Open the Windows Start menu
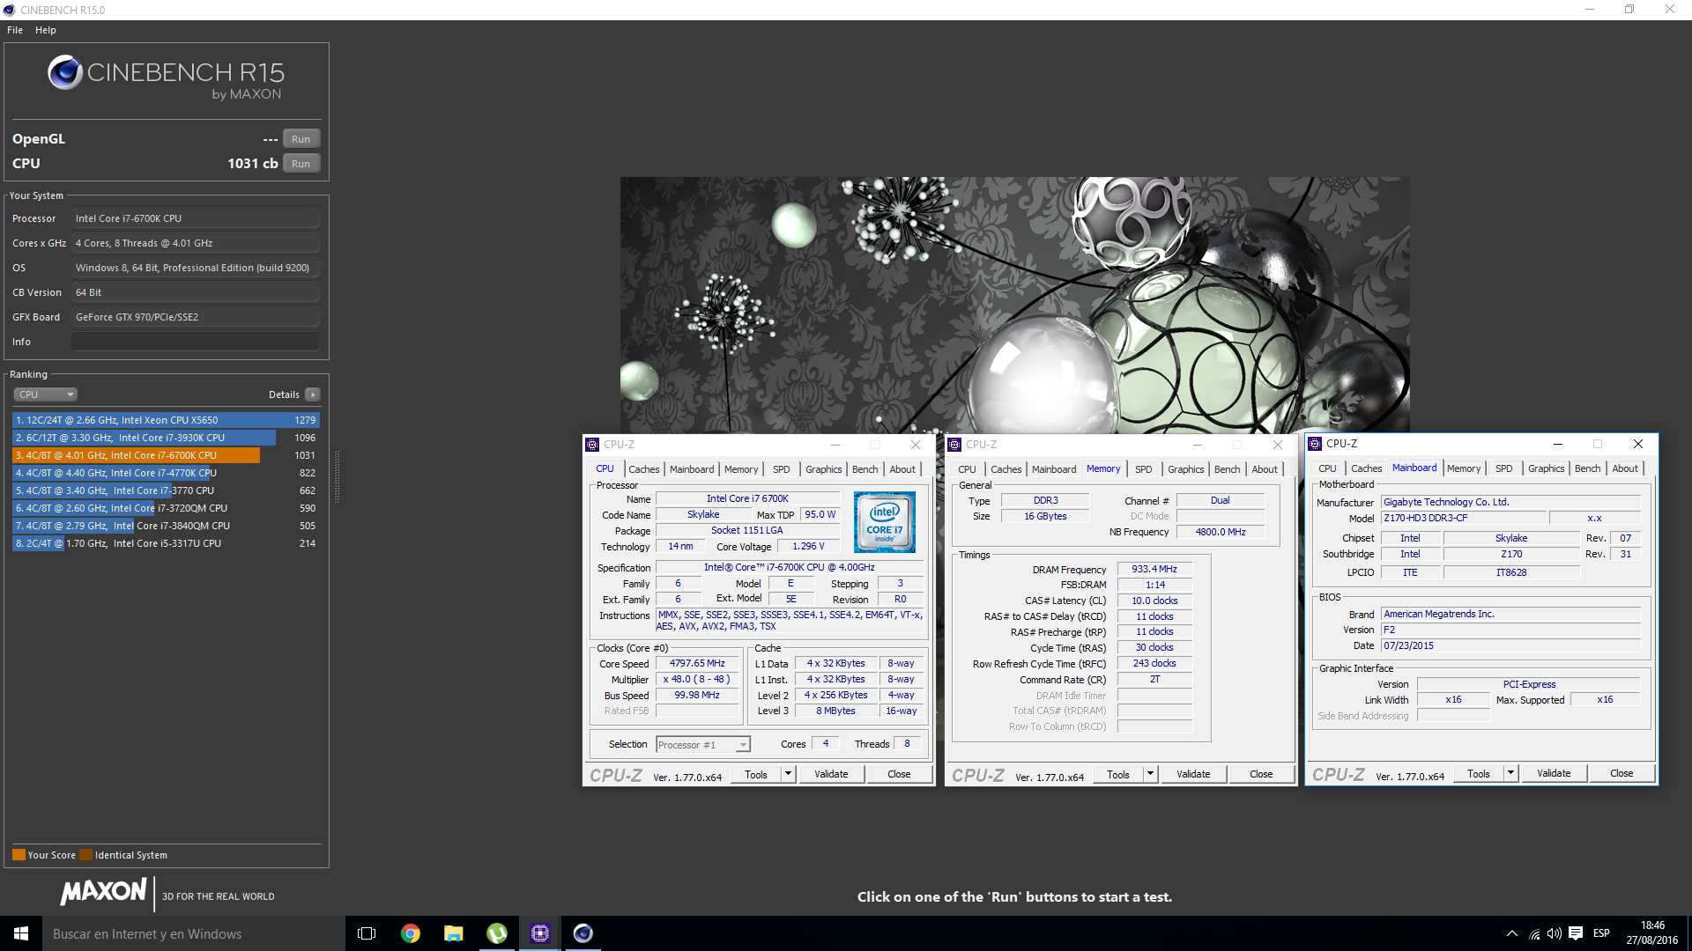The width and height of the screenshot is (1692, 951). [21, 933]
